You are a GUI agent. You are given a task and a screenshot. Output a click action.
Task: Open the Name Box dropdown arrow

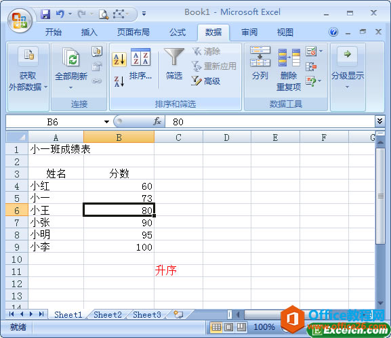click(x=106, y=122)
